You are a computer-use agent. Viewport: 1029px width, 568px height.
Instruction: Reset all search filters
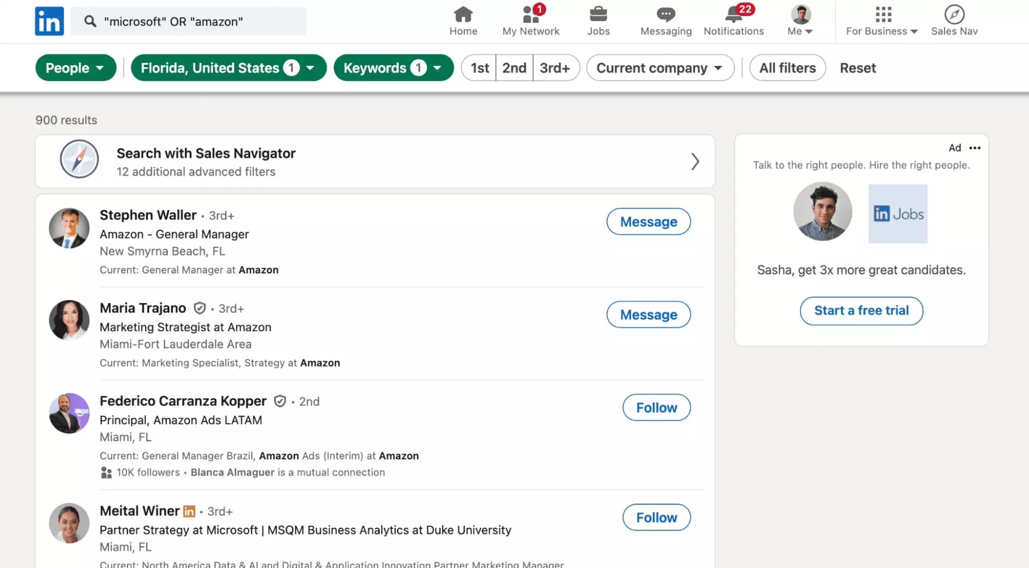point(858,68)
